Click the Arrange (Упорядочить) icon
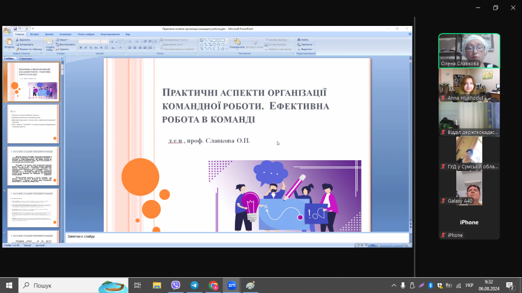 coord(237,42)
